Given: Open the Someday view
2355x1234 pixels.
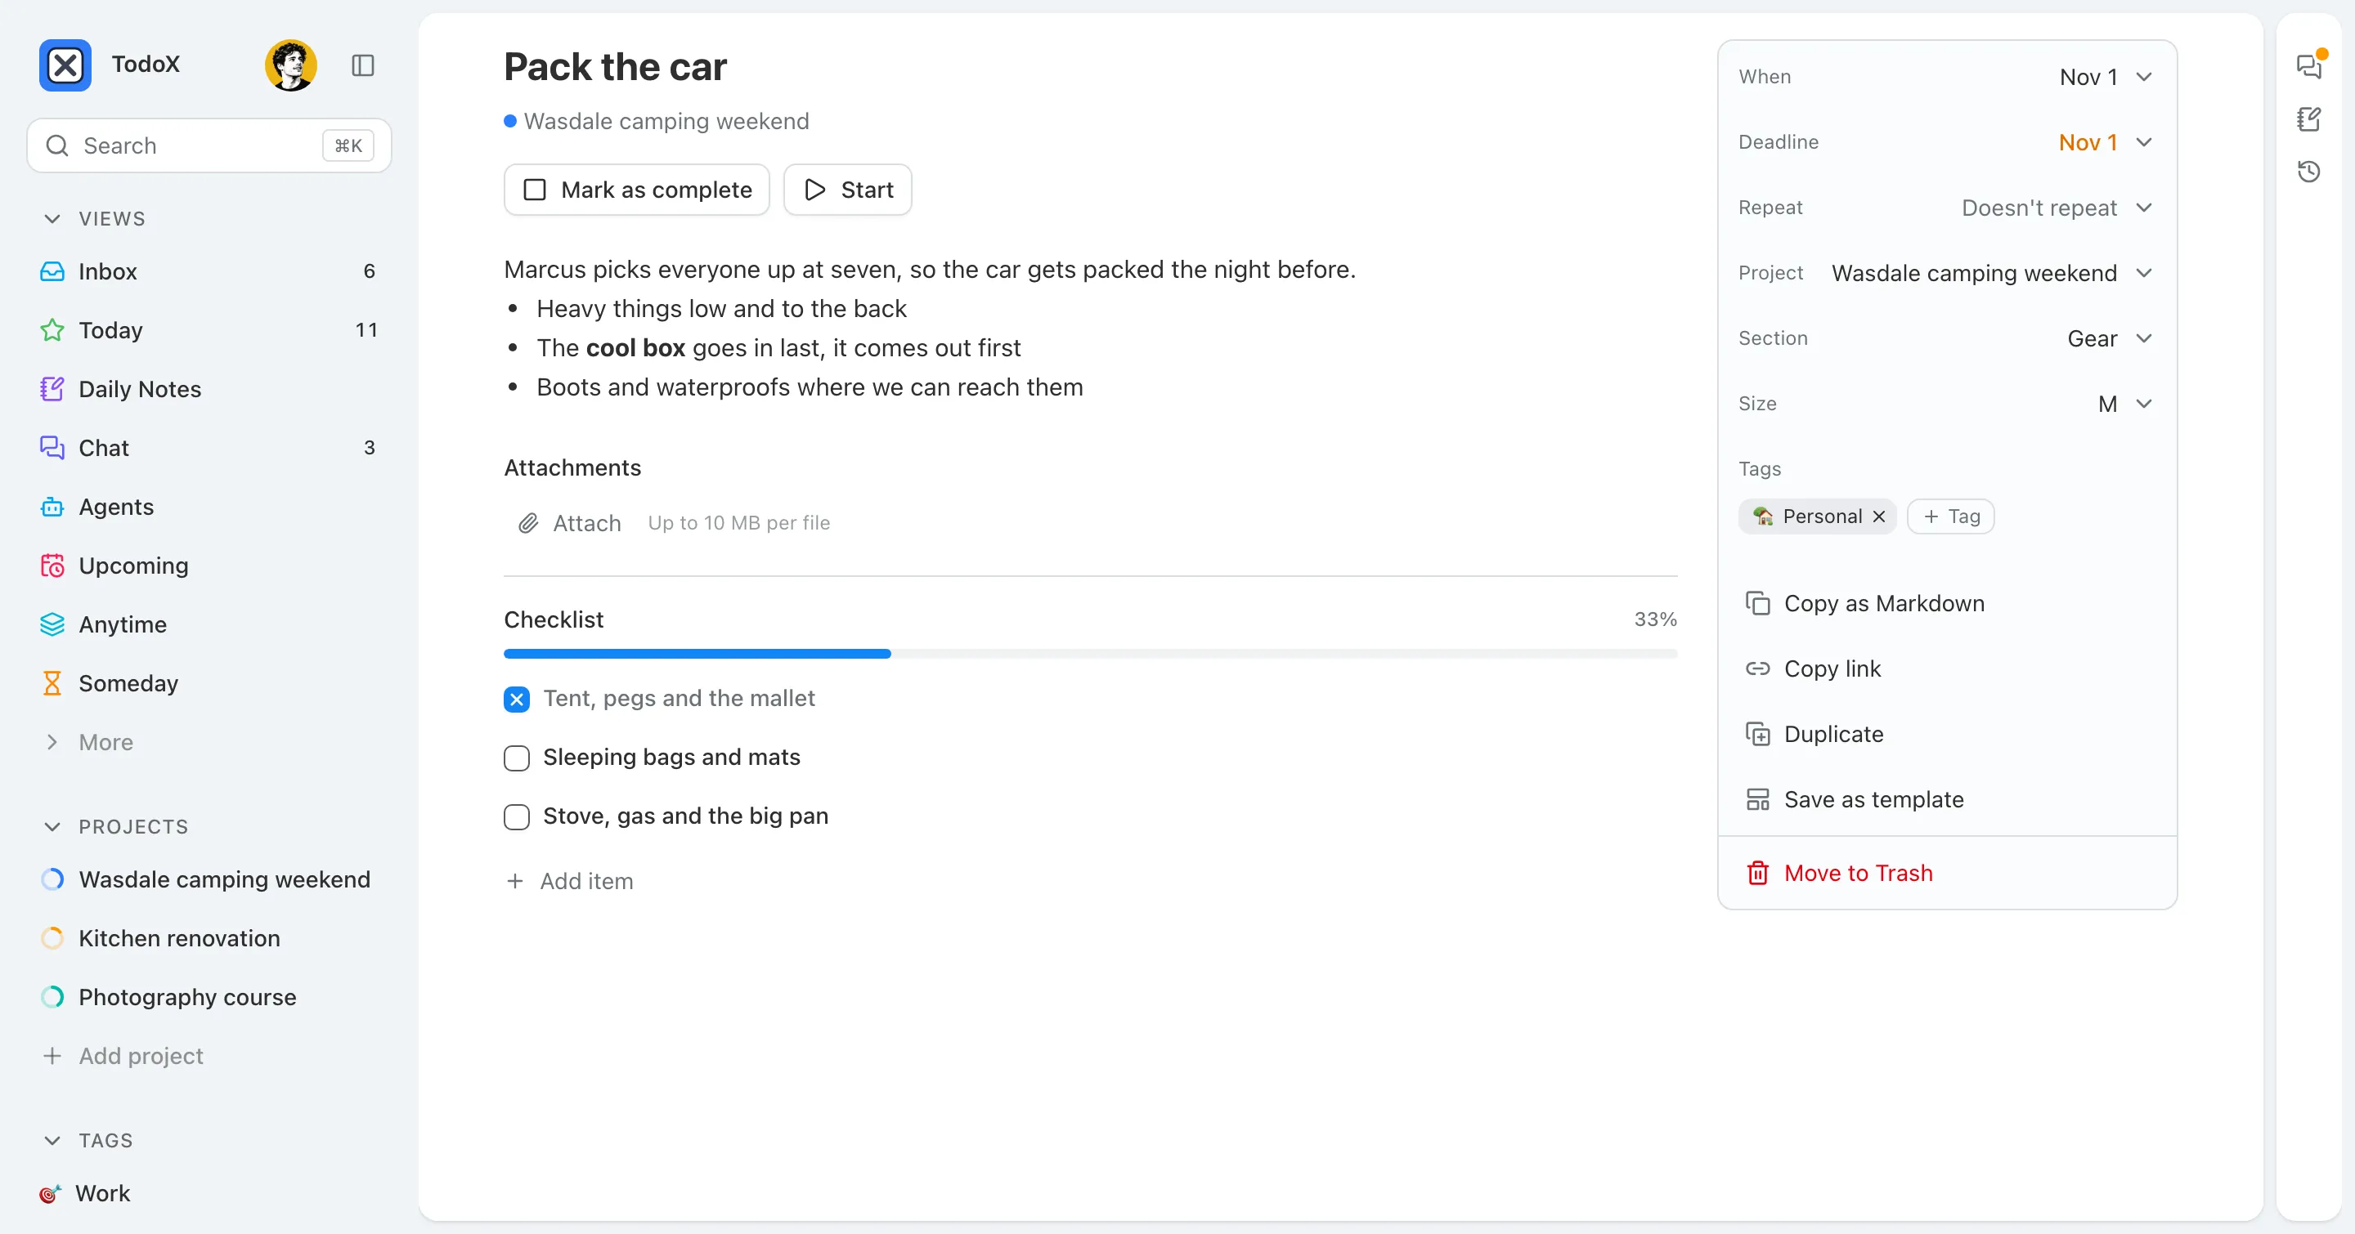Looking at the screenshot, I should 209,683.
